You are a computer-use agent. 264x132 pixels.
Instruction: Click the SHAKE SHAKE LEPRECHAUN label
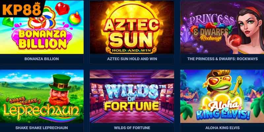pos(42,128)
